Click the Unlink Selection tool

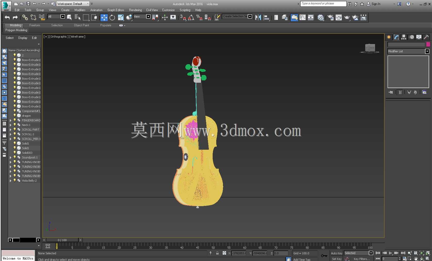33,17
